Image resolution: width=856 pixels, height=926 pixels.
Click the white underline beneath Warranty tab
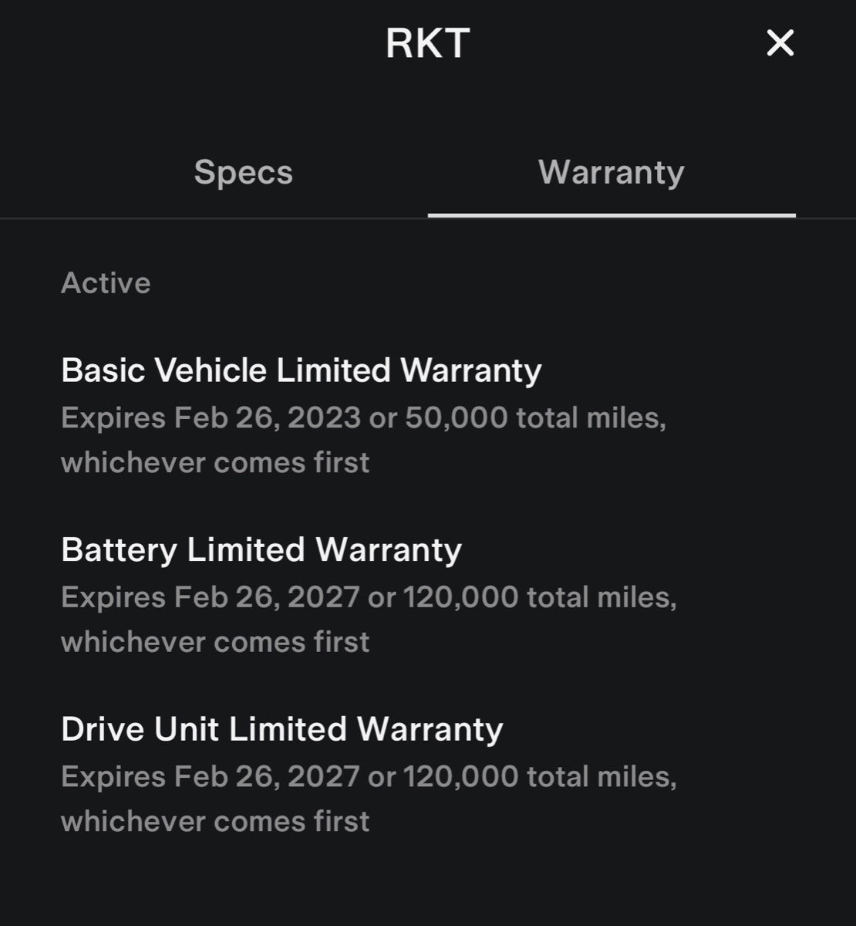611,215
